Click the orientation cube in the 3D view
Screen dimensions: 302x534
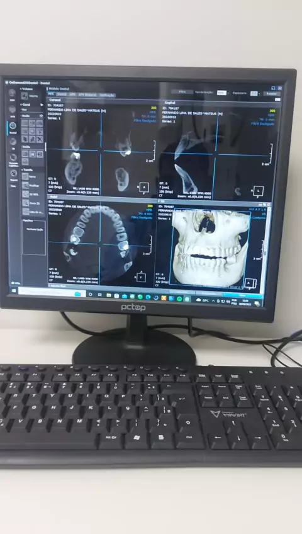coord(249,283)
